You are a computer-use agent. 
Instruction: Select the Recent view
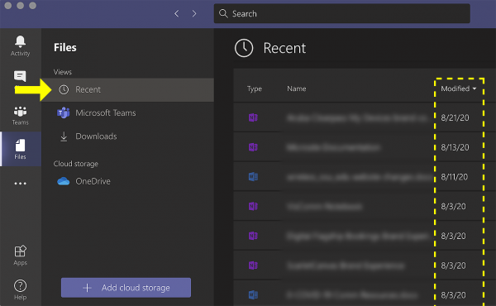pos(127,90)
